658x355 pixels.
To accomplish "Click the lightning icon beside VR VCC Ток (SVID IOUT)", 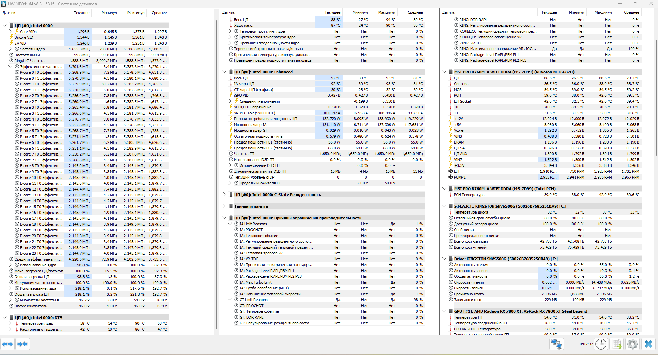I will point(231,113).
